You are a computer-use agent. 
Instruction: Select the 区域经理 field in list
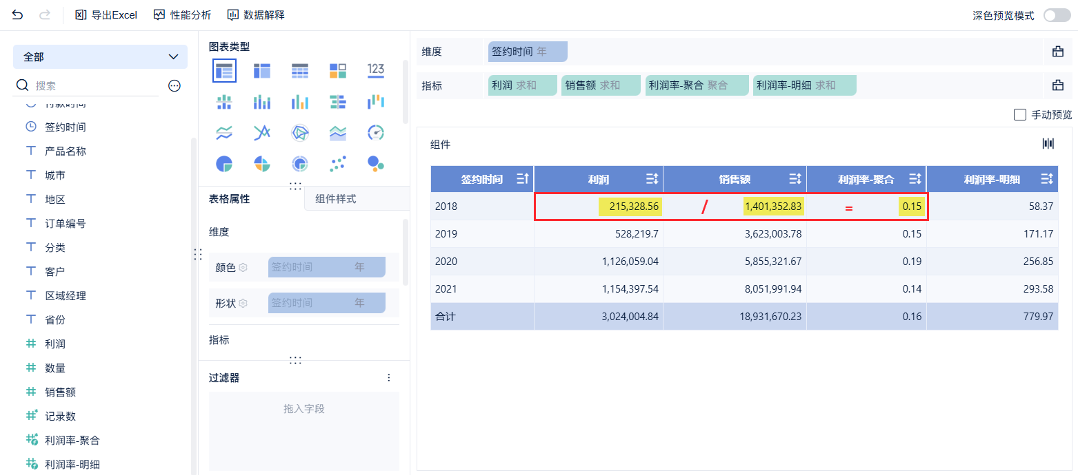coord(66,296)
